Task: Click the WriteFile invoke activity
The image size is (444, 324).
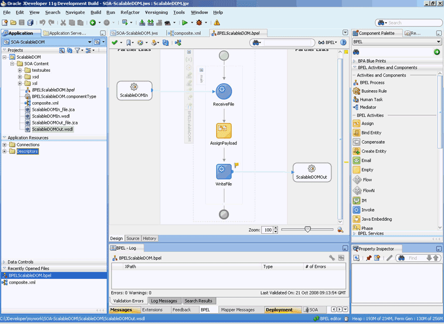Action: click(223, 171)
